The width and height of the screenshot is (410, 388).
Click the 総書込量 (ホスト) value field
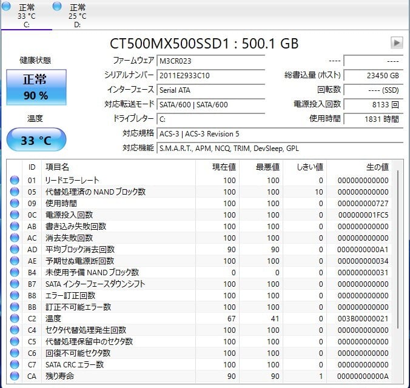pyautogui.click(x=372, y=75)
